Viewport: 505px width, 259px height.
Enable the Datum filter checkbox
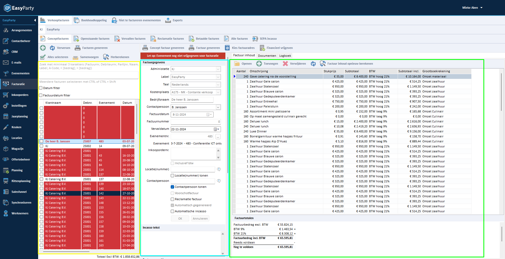tap(41, 88)
